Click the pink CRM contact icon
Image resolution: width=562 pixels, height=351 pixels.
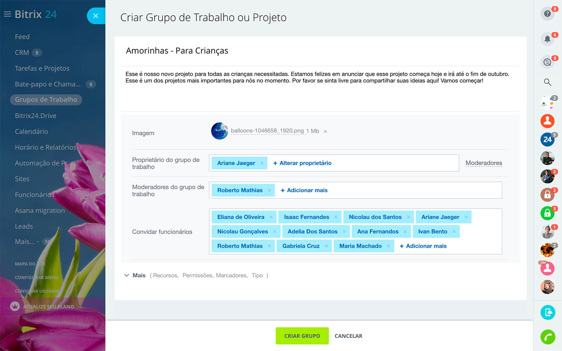click(x=547, y=269)
